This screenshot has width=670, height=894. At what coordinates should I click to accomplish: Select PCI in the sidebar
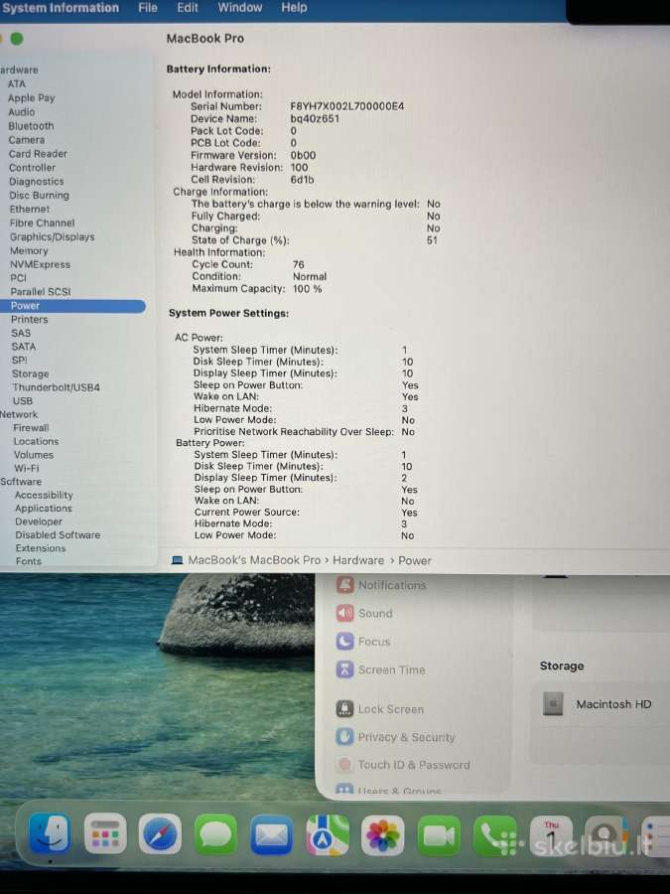coord(18,278)
